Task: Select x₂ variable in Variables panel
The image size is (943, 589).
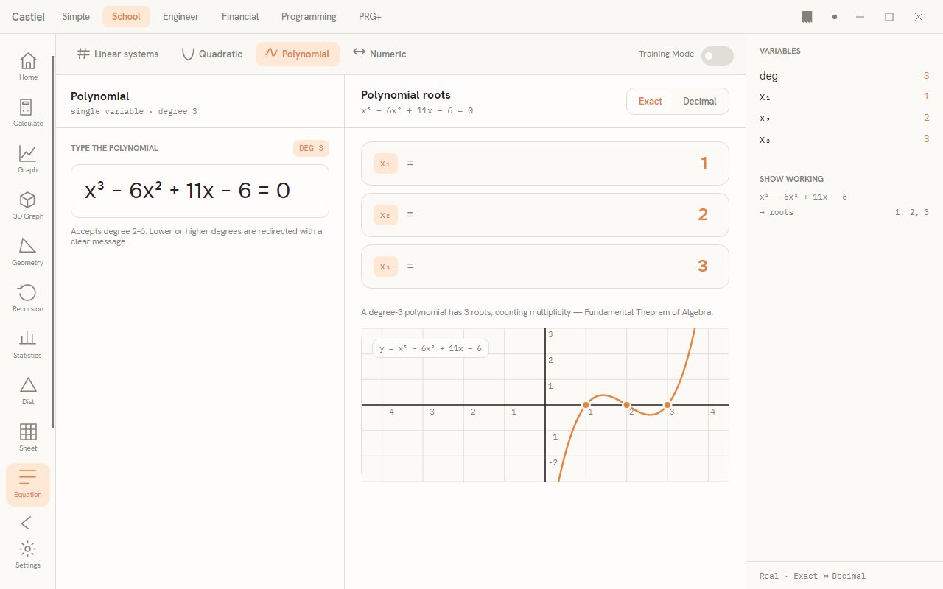Action: [x=844, y=118]
